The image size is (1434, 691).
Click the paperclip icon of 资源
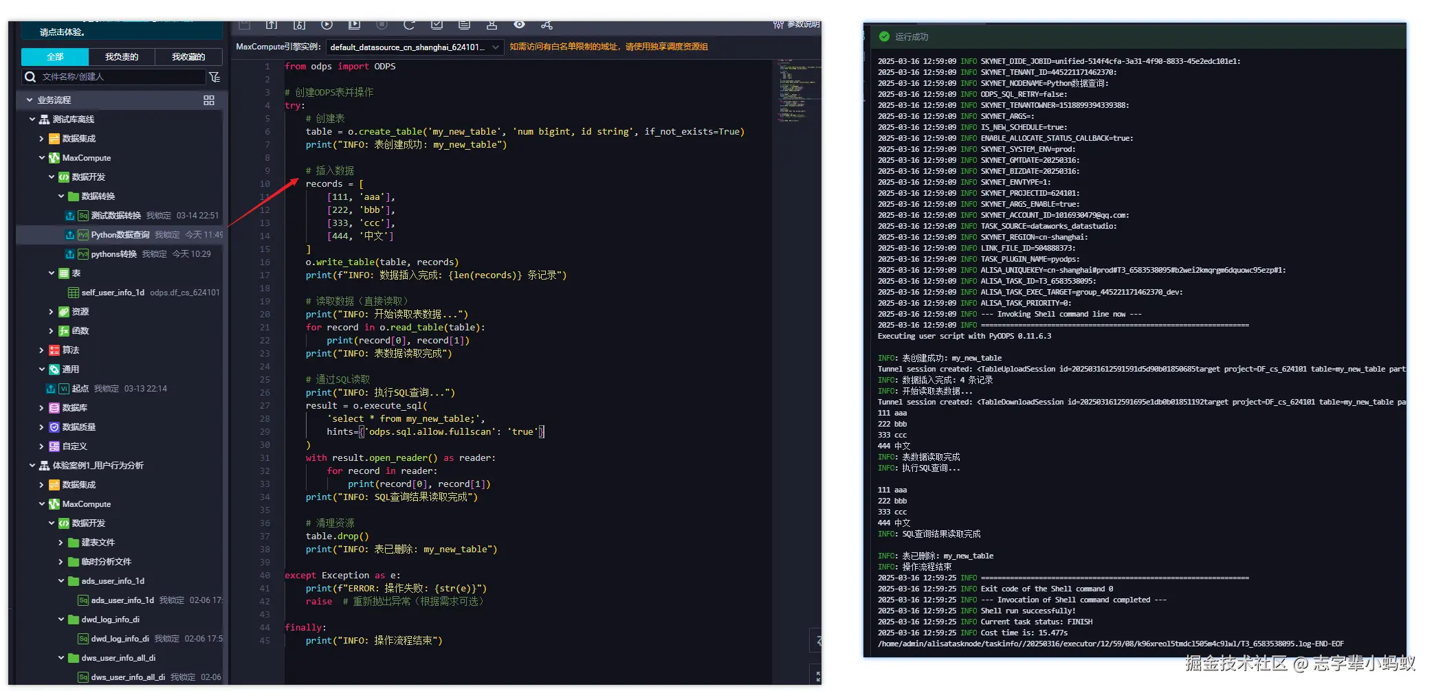[x=64, y=312]
